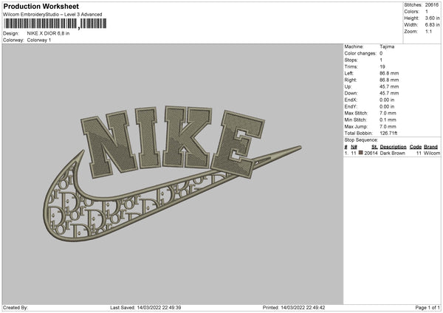Image resolution: width=443 pixels, height=313 pixels.
Task: Click the 'Dark Brown' description cell
Action: click(x=393, y=153)
